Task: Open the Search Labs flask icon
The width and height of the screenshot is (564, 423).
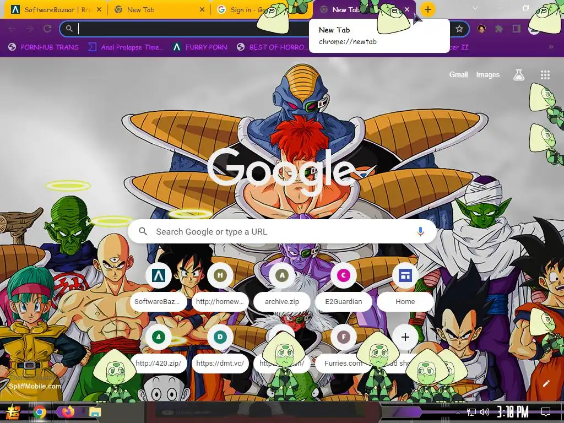Action: (518, 75)
